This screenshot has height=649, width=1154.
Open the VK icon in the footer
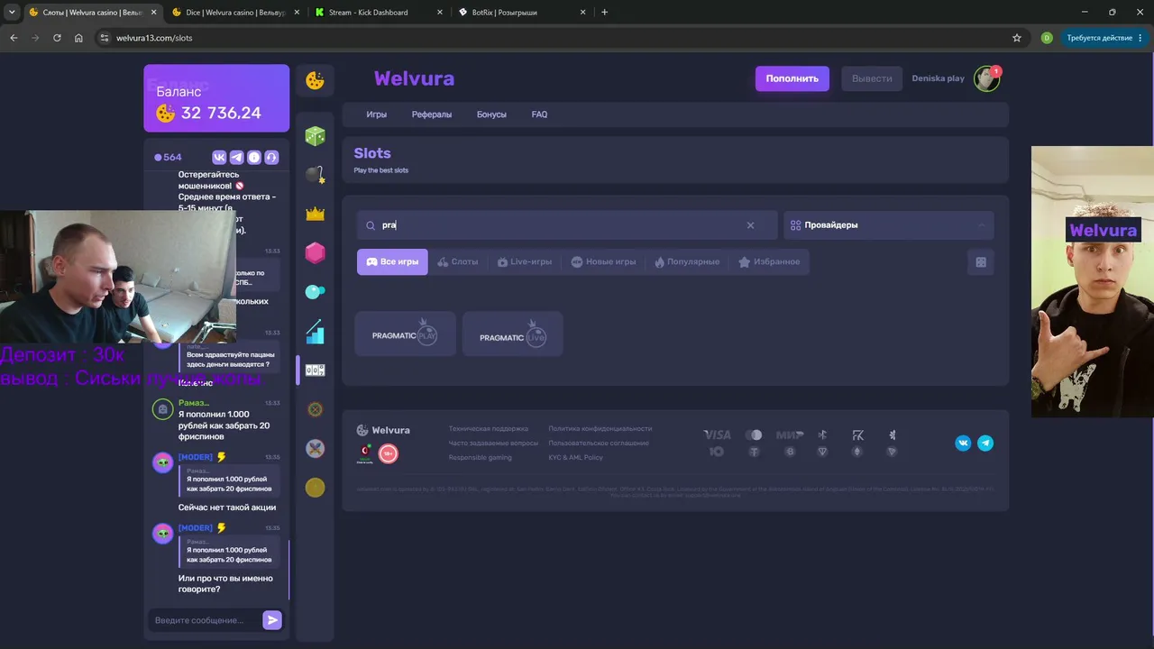pyautogui.click(x=963, y=443)
